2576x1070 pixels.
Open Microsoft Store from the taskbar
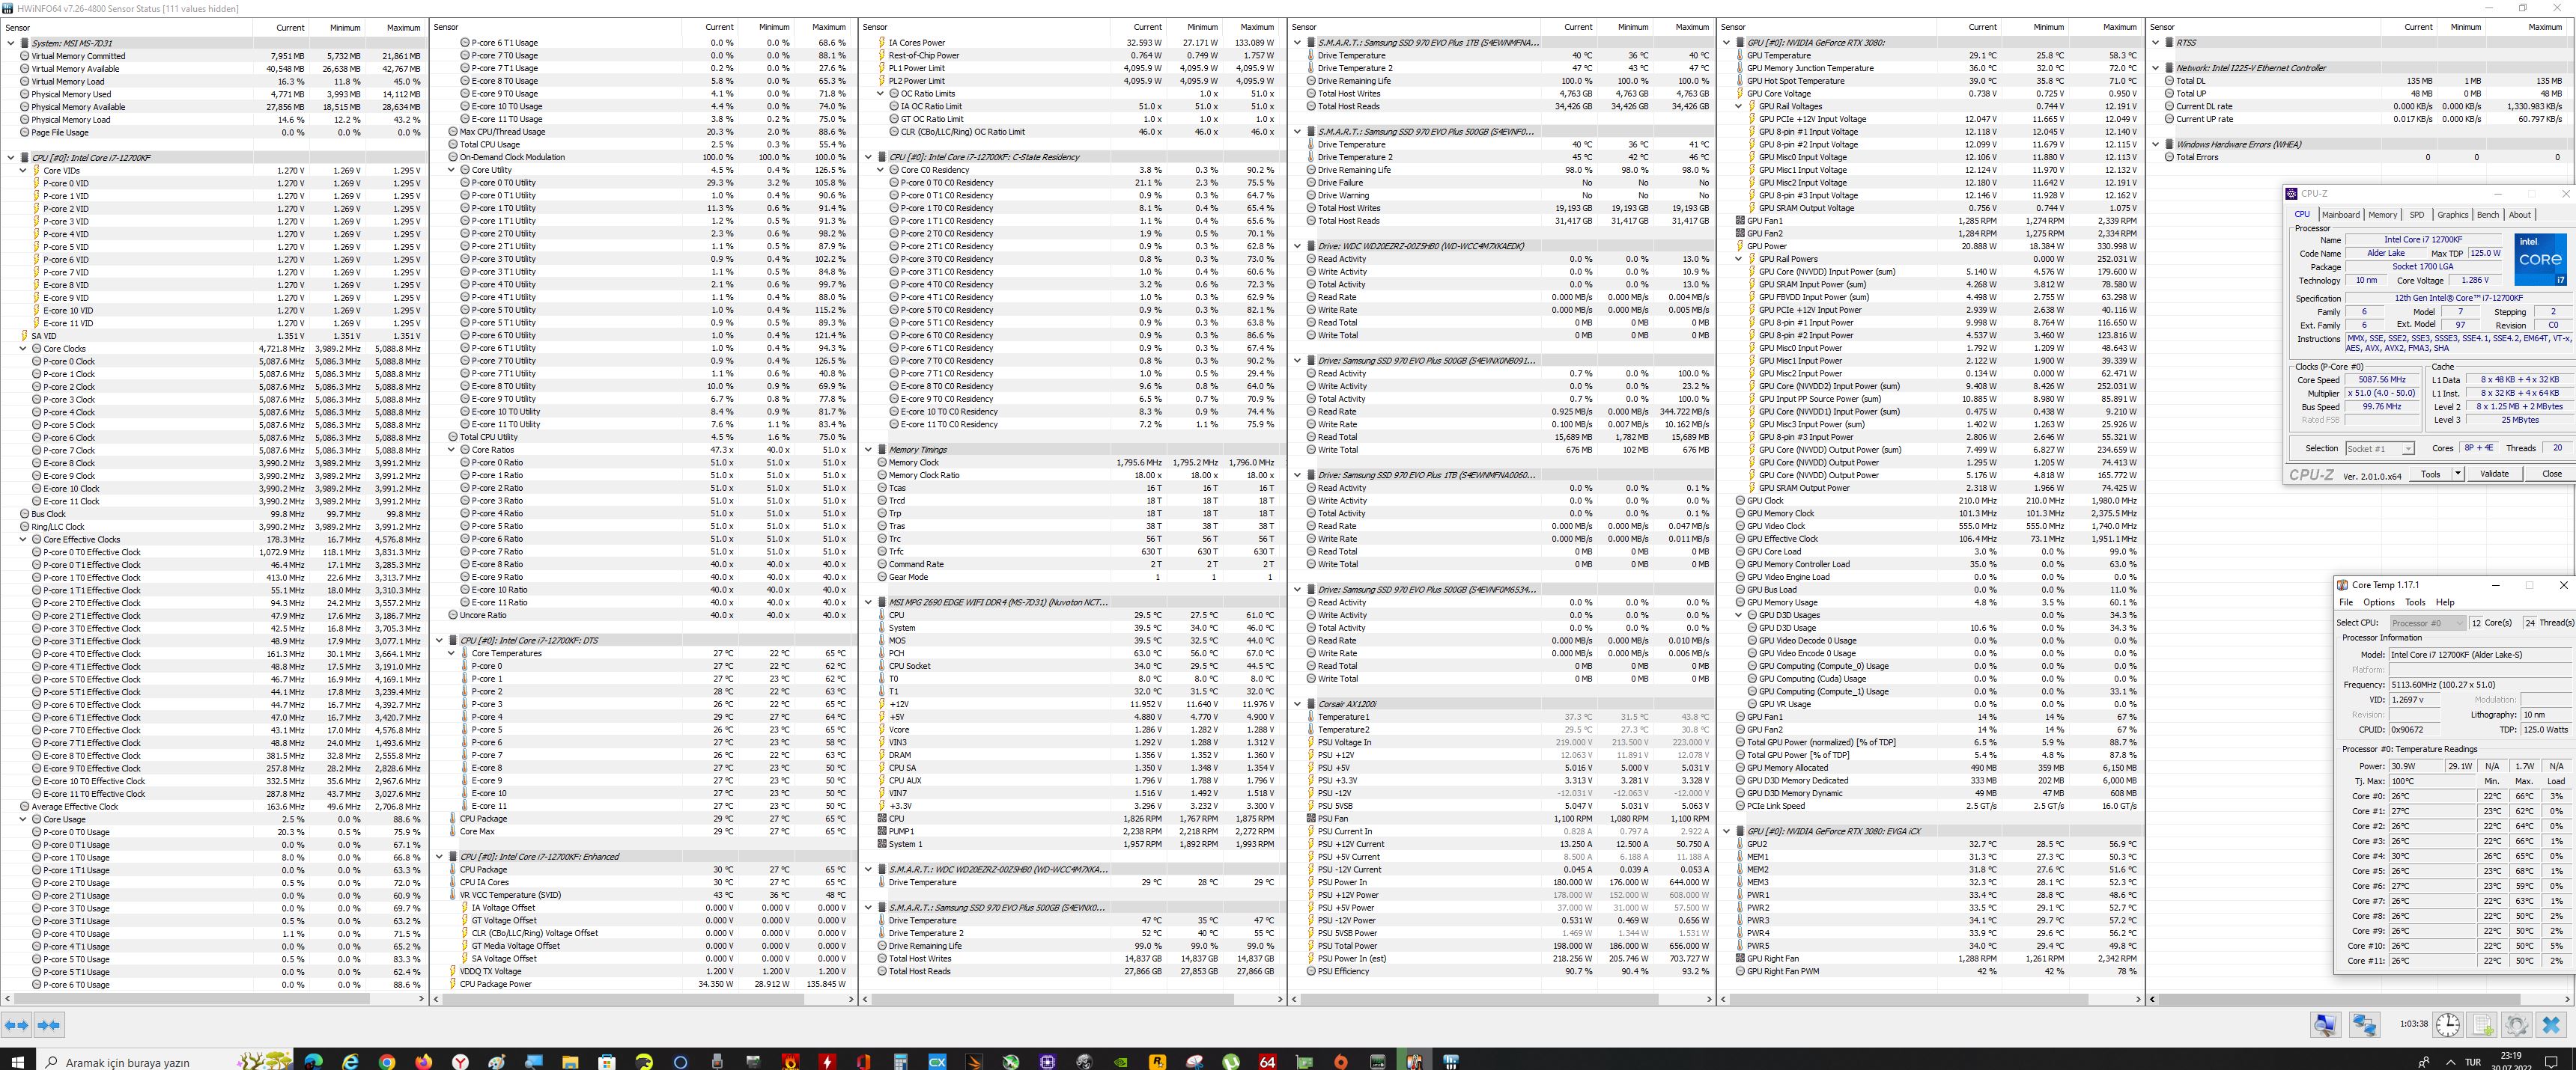(606, 1062)
